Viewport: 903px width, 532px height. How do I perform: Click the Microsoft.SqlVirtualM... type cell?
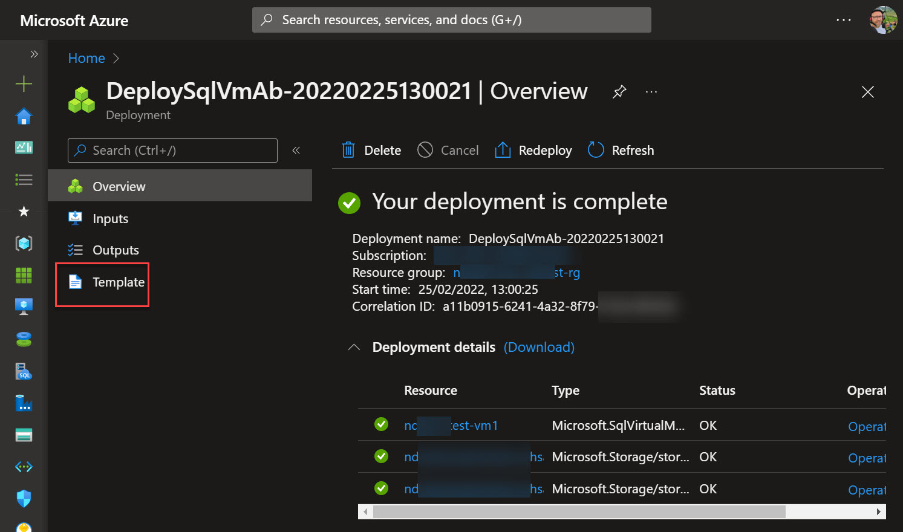(x=618, y=426)
